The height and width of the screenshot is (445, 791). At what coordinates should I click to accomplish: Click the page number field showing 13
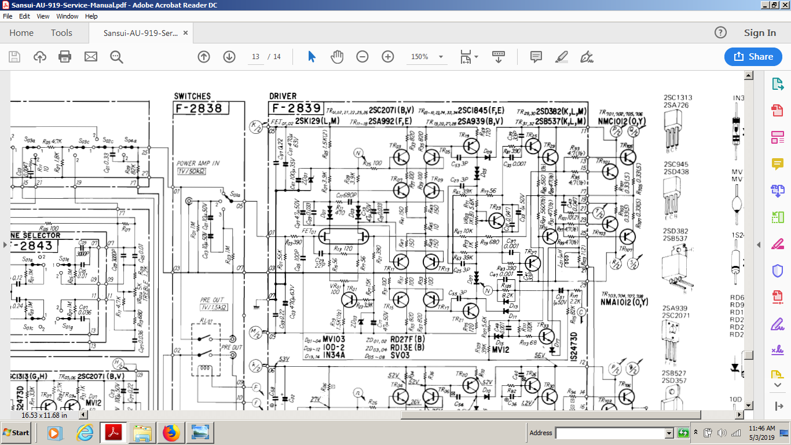coord(255,57)
